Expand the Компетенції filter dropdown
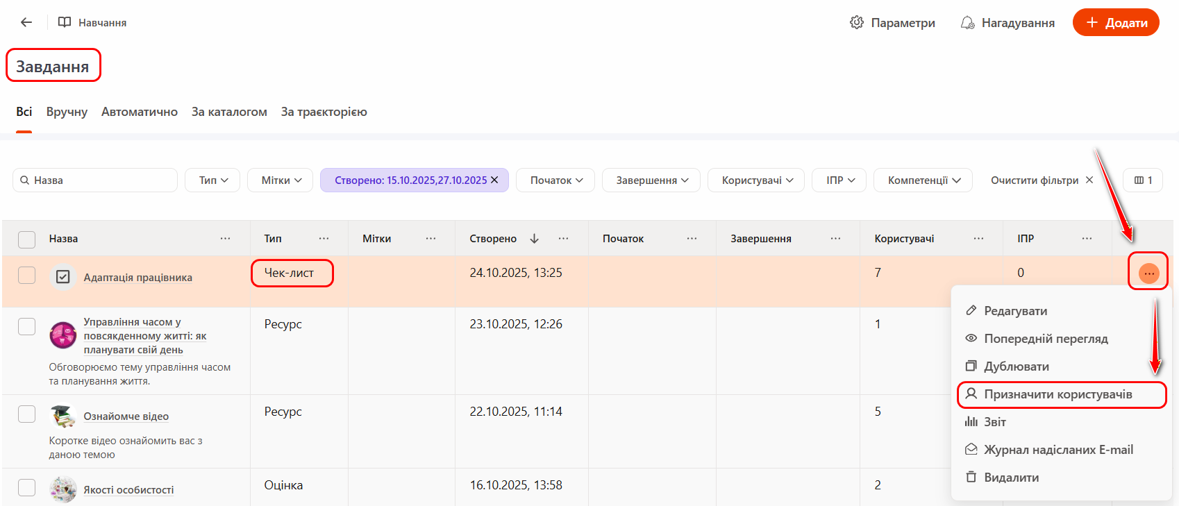Image resolution: width=1179 pixels, height=506 pixels. (923, 180)
